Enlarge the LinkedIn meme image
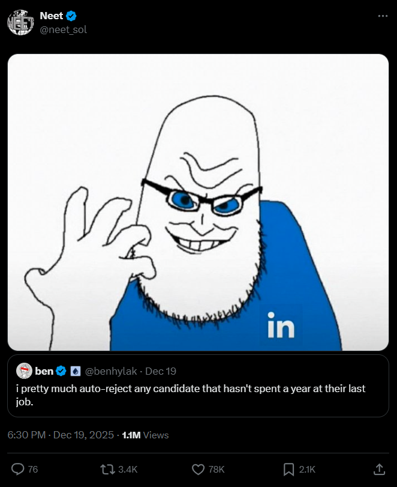The width and height of the screenshot is (397, 487). pyautogui.click(x=198, y=202)
